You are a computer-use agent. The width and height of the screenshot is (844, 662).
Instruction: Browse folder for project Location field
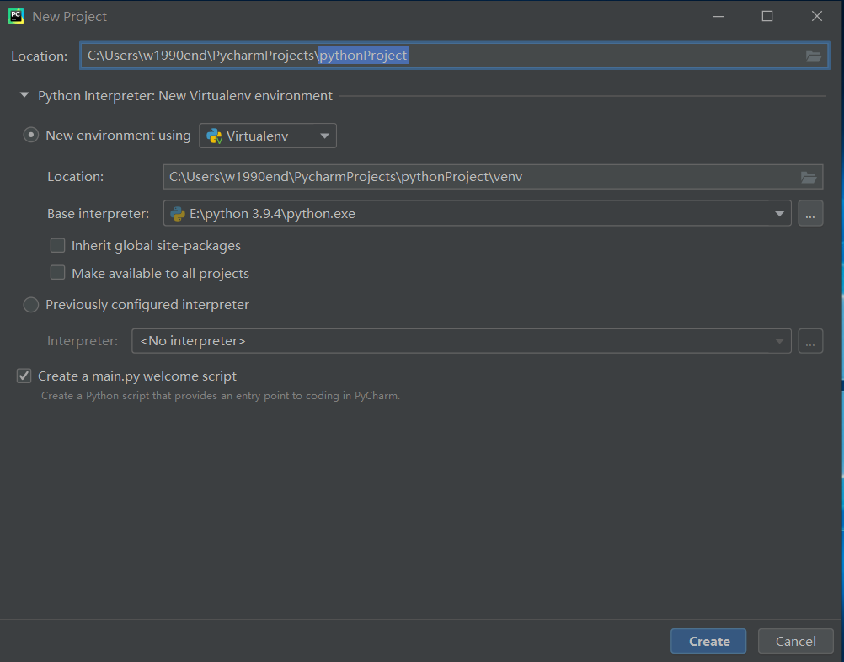coord(814,56)
